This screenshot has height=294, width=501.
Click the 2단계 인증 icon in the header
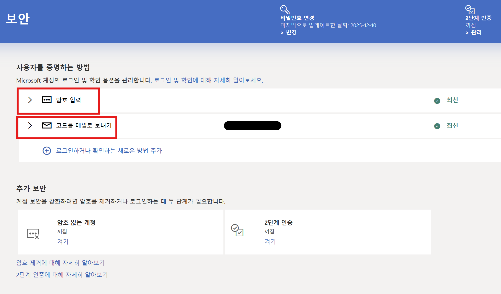470,9
